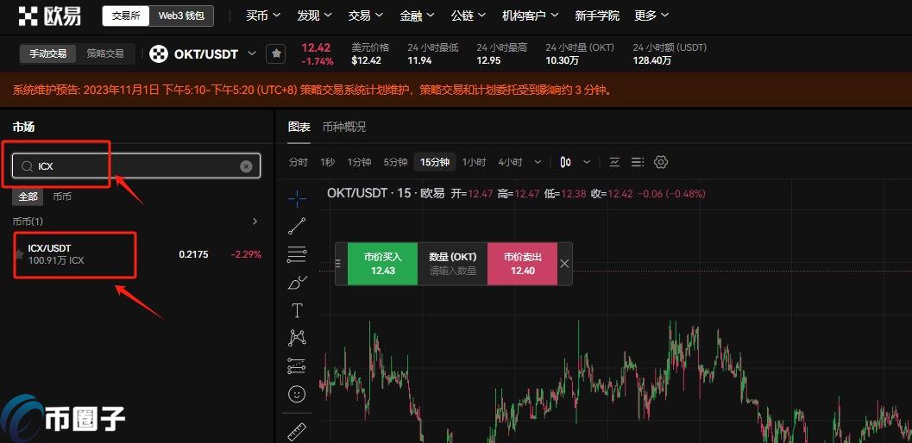
Task: Expand the OKT/USDT pair selector
Action: coord(252,53)
